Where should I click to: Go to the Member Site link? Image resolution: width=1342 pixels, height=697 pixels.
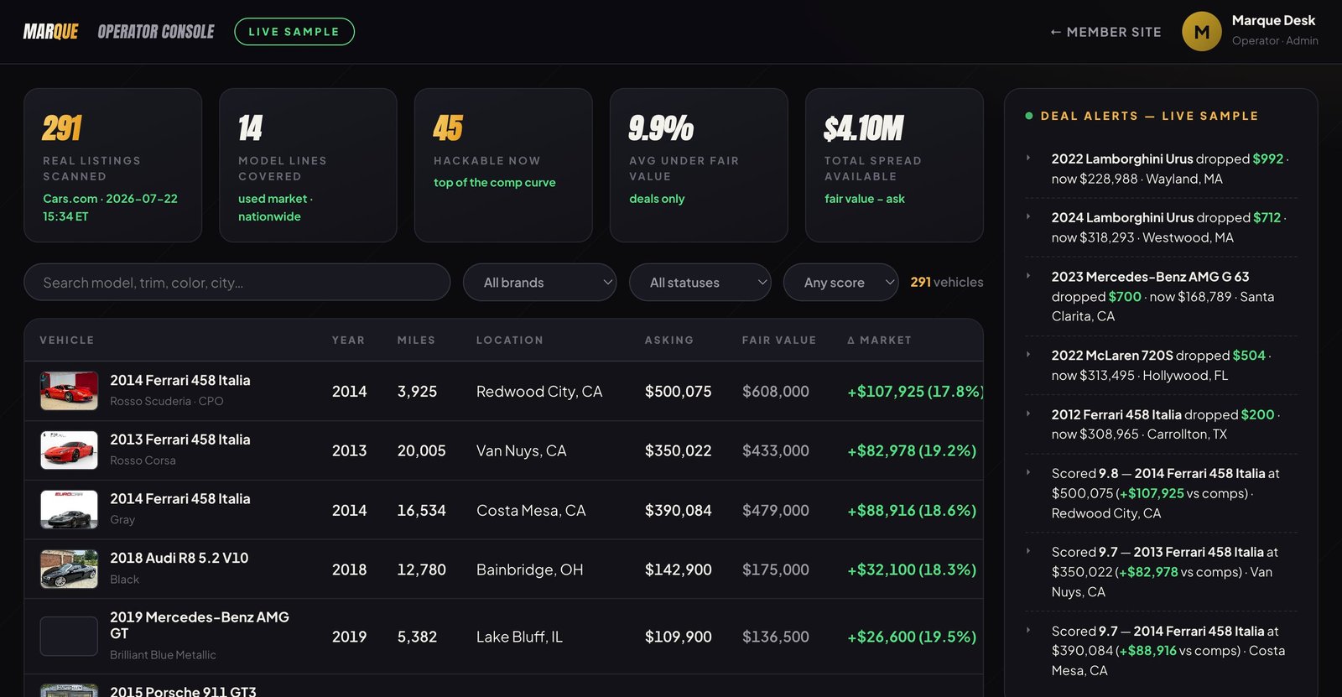click(x=1105, y=32)
